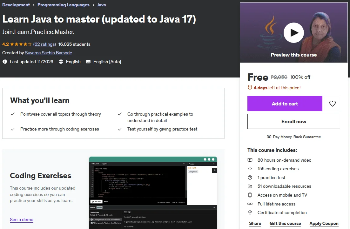The image size is (350, 229).
Task: Click checkmark beside Pointwise cover all topics
Action: tap(13, 114)
